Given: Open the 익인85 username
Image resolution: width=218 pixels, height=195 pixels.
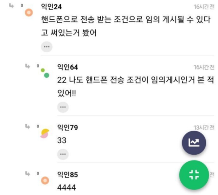Looking at the screenshot, I should pos(68,174).
